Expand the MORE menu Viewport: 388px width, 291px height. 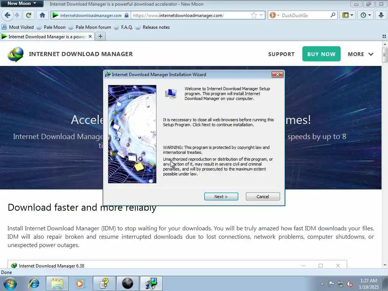tap(361, 54)
